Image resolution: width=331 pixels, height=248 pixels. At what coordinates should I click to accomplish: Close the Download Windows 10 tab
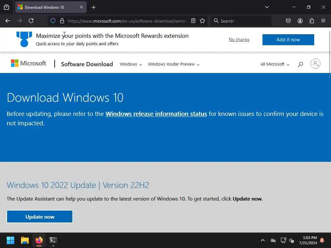click(x=81, y=7)
